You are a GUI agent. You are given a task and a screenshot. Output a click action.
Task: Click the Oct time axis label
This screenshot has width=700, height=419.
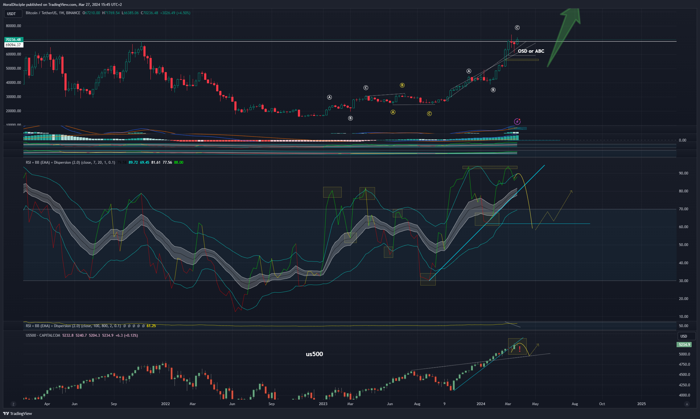[602, 404]
